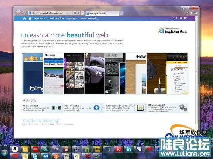Refresh the page with the reload button
The width and height of the screenshot is (213, 159).
tap(79, 13)
